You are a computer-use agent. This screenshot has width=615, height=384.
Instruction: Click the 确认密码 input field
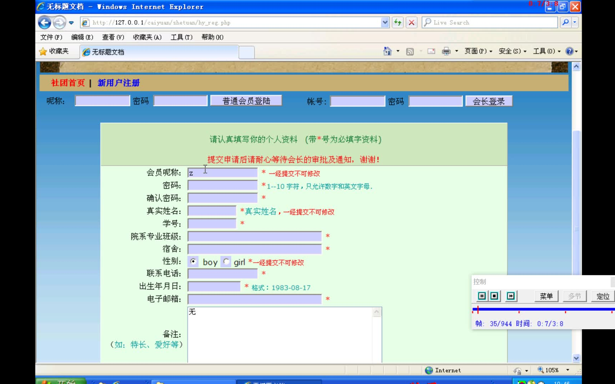pos(222,198)
